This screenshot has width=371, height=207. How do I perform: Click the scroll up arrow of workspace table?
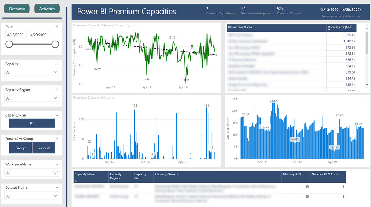pyautogui.click(x=367, y=28)
